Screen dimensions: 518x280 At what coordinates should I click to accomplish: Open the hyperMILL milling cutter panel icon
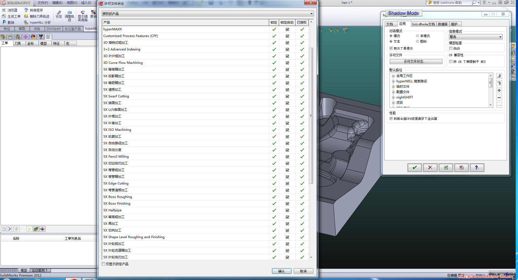(x=41, y=37)
